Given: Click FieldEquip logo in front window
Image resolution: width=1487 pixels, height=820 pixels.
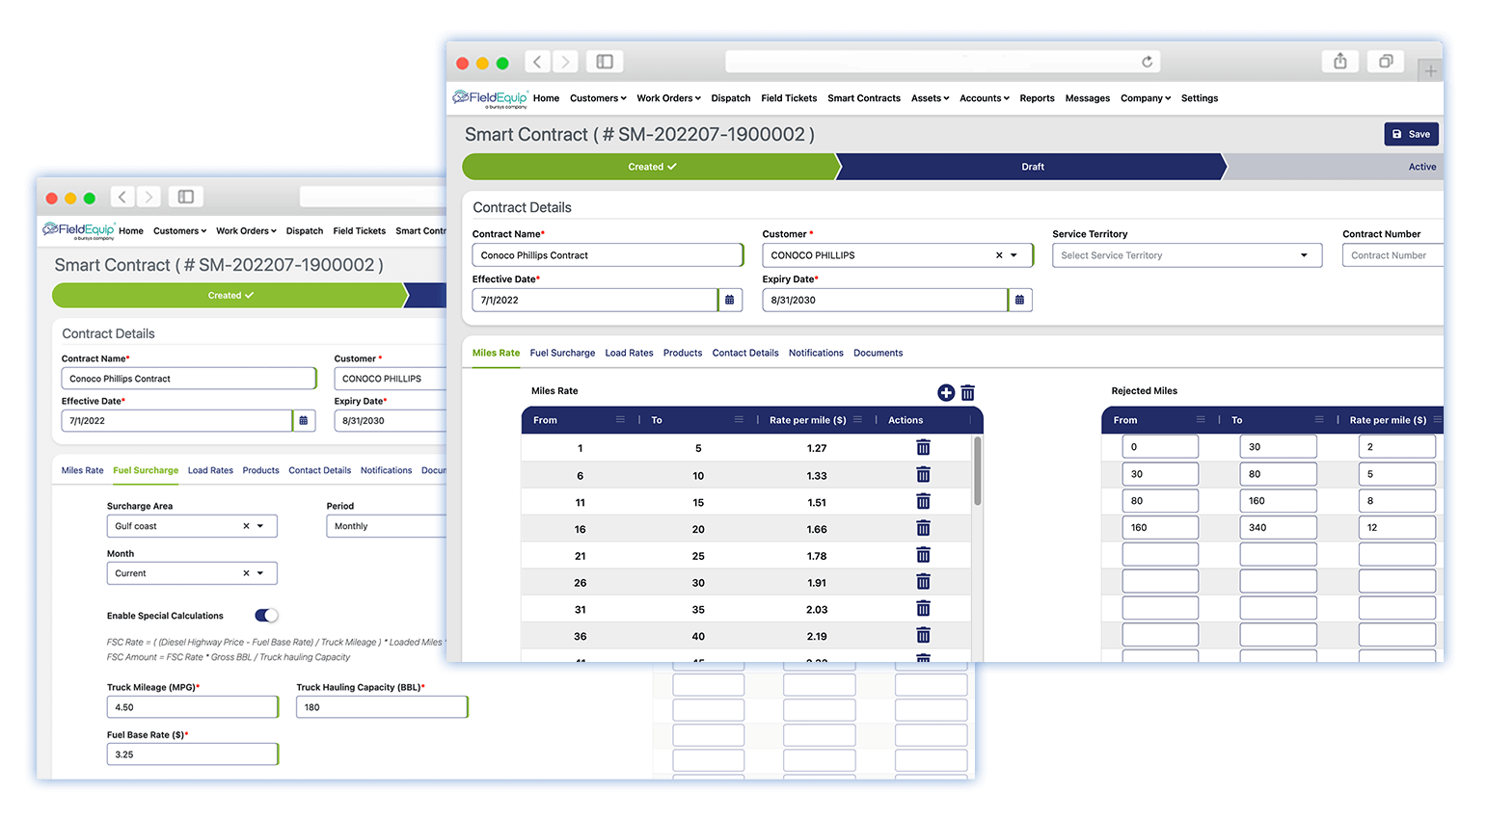Looking at the screenshot, I should 490,98.
